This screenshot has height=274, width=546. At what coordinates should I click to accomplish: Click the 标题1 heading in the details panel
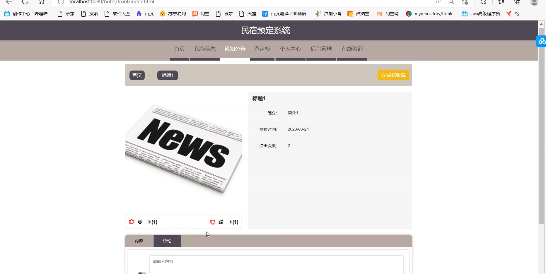click(x=259, y=98)
